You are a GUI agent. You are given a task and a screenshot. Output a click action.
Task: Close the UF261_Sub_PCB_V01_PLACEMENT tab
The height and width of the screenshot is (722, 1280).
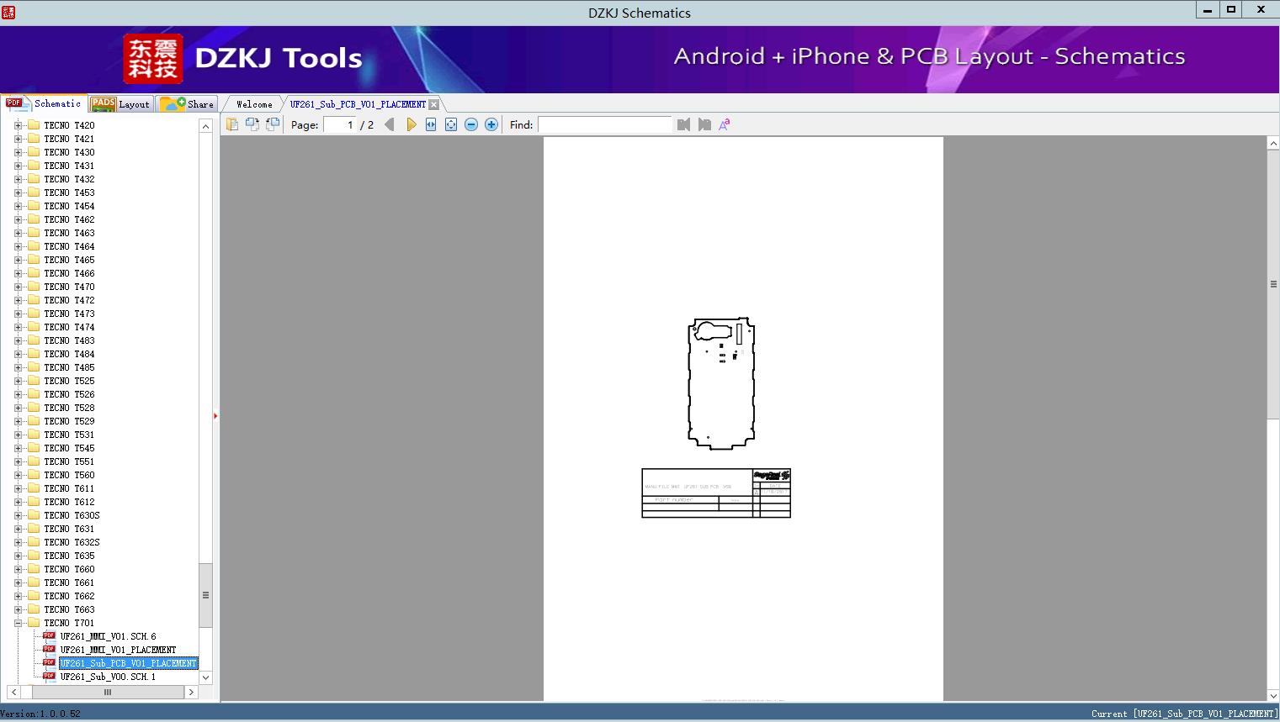pos(433,104)
